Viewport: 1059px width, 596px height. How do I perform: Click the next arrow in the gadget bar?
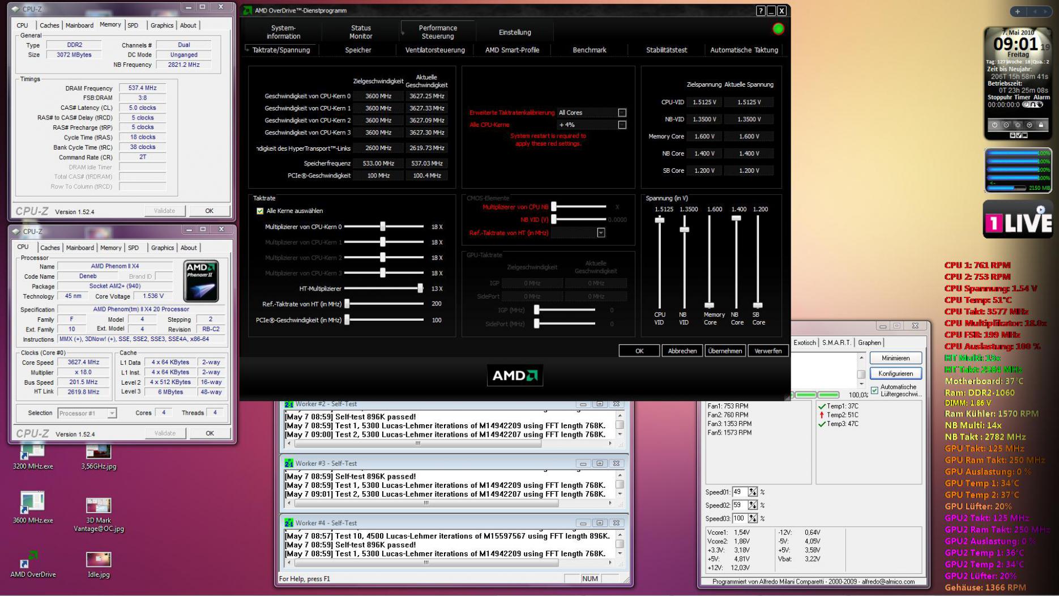[1047, 11]
